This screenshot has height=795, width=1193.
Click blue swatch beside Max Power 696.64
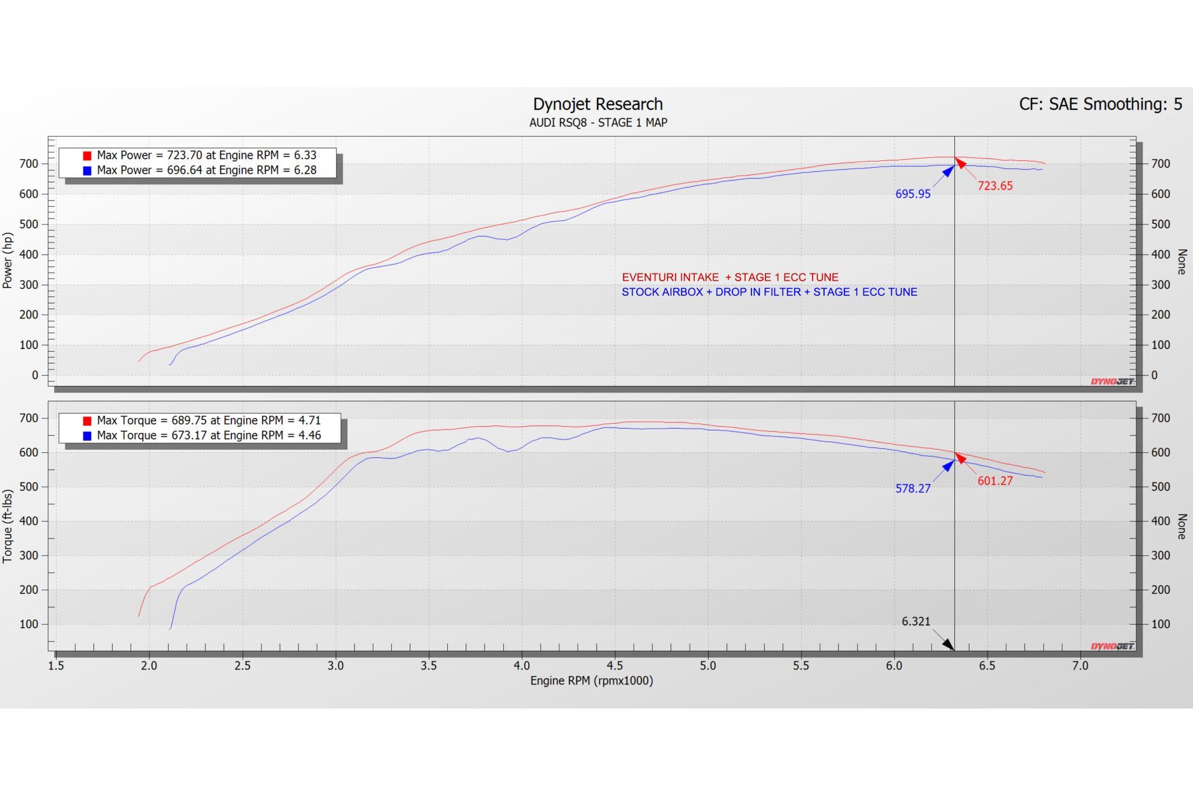click(x=87, y=170)
